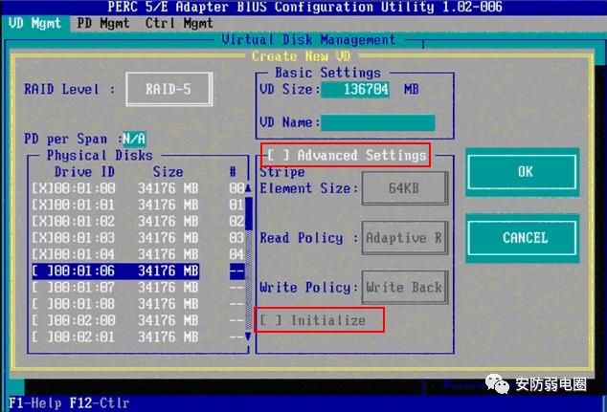This screenshot has height=412, width=607.
Task: Open the VD Mgmt tab
Action: click(x=34, y=24)
